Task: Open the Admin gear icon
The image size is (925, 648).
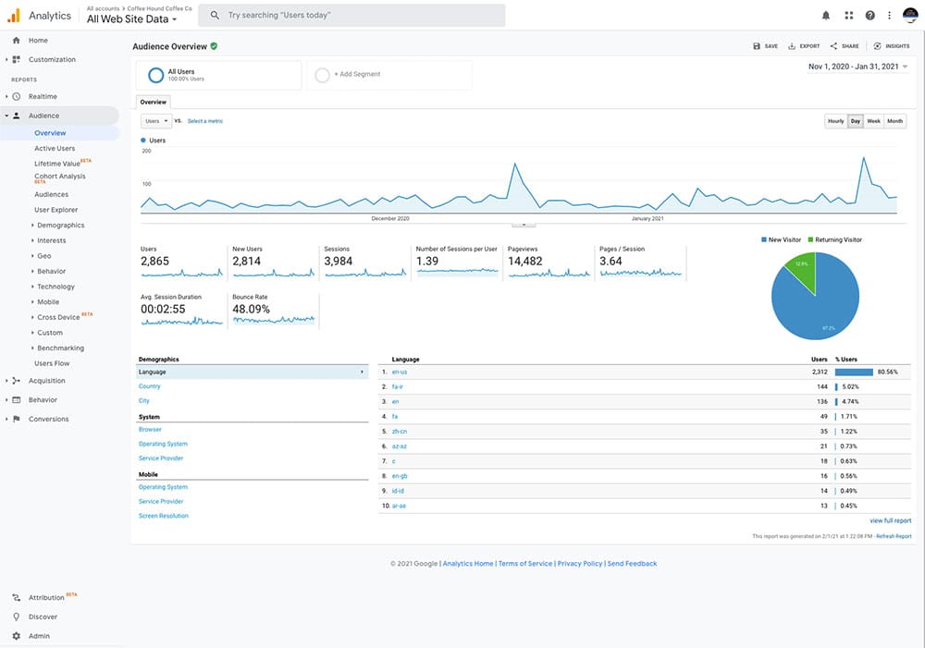Action: point(17,636)
